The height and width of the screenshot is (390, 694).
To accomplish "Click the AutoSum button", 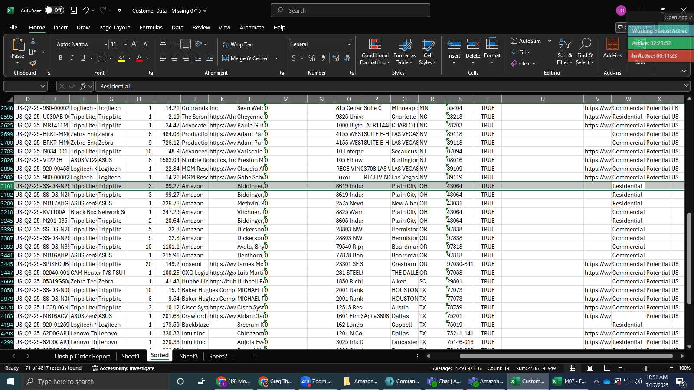I will [526, 41].
